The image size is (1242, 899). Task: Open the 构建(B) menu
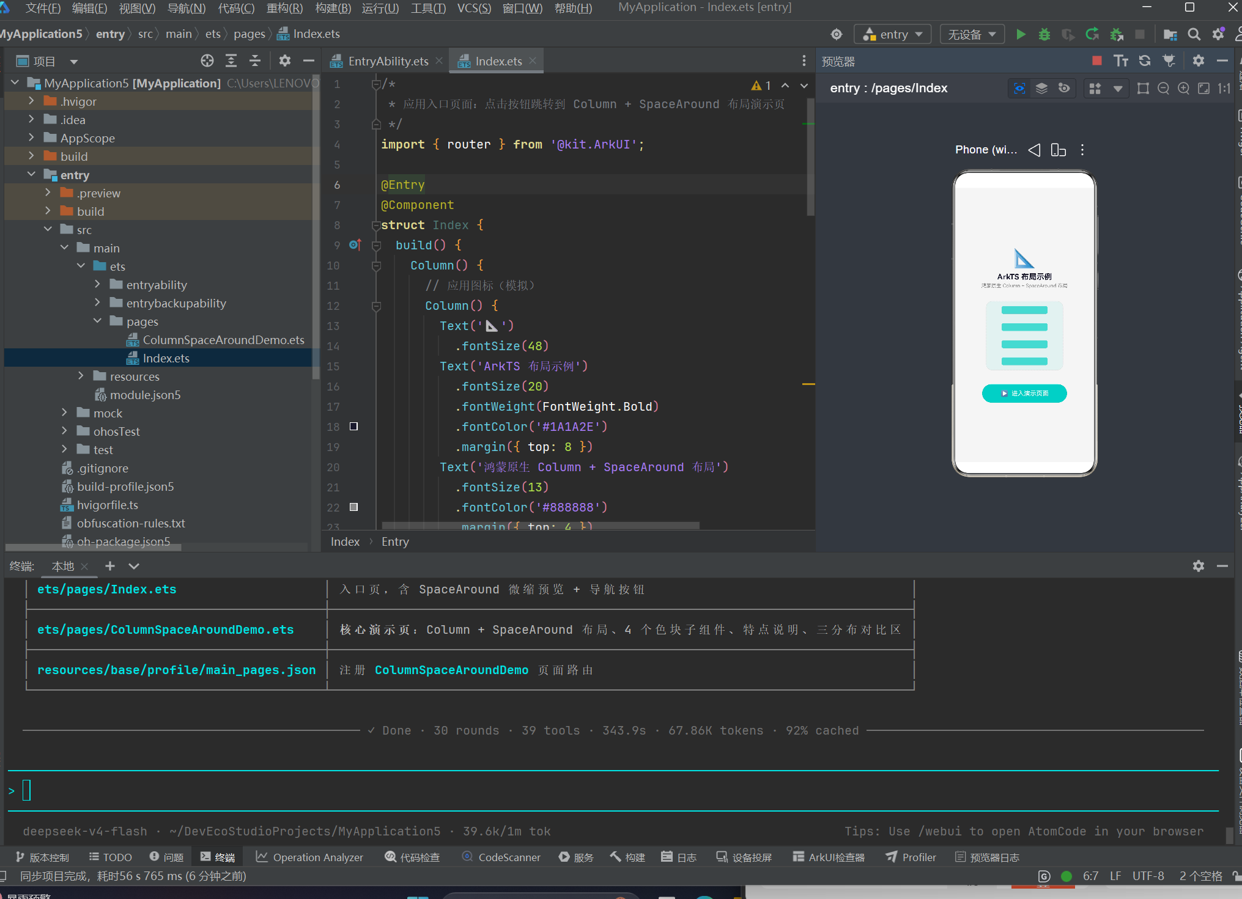pyautogui.click(x=333, y=8)
